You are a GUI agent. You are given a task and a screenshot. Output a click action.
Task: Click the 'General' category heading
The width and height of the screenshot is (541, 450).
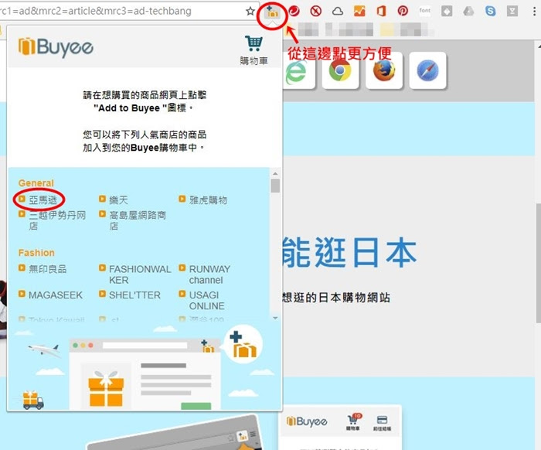pyautogui.click(x=36, y=183)
